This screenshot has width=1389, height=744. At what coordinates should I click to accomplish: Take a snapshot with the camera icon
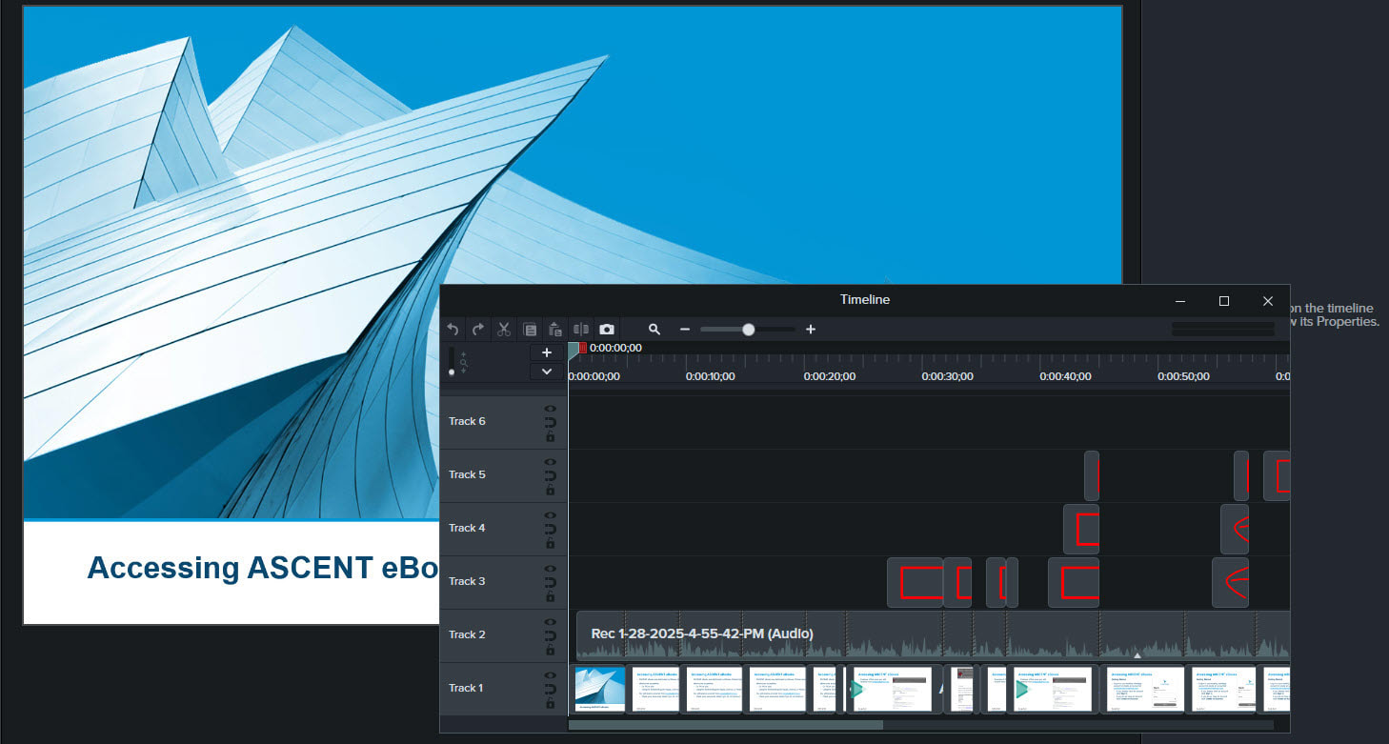607,330
